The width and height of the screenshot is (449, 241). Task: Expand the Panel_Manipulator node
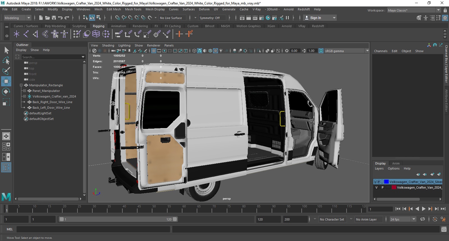(24, 91)
